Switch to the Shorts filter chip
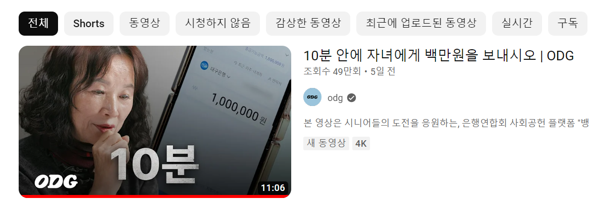590x202 pixels. [89, 24]
